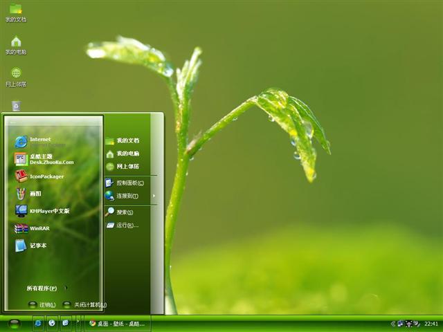Image resolution: width=443 pixels, height=332 pixels.
Task: Switch to 桌面 - 壁纸 taskbar window
Action: [x=118, y=324]
